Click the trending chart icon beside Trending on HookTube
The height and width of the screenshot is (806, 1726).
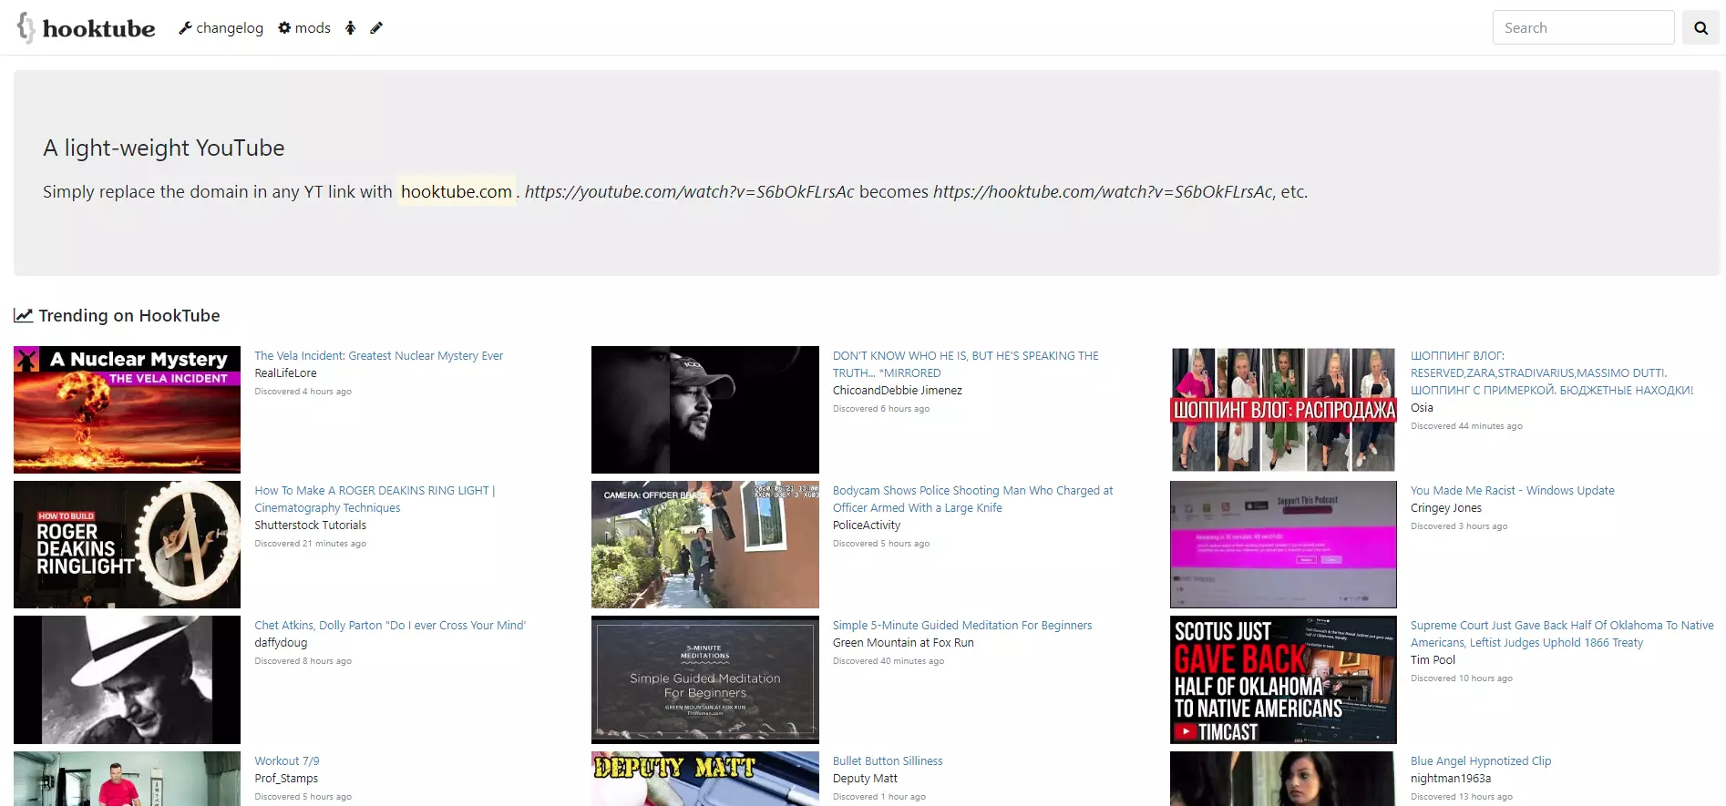tap(24, 315)
